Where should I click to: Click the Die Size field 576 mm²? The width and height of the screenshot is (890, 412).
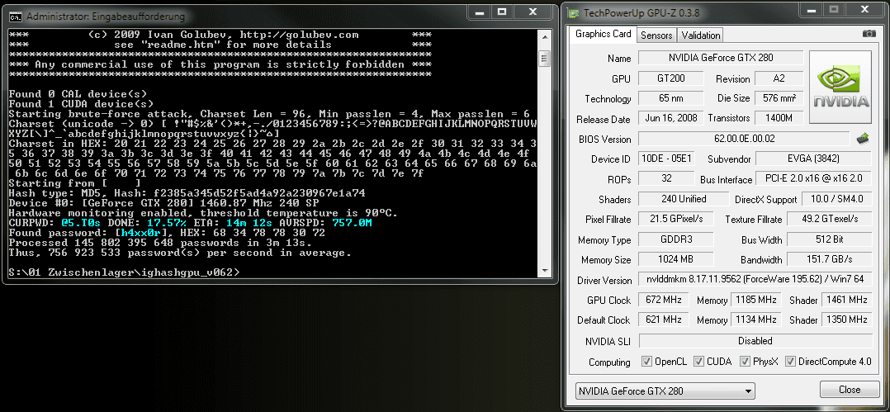pos(779,98)
